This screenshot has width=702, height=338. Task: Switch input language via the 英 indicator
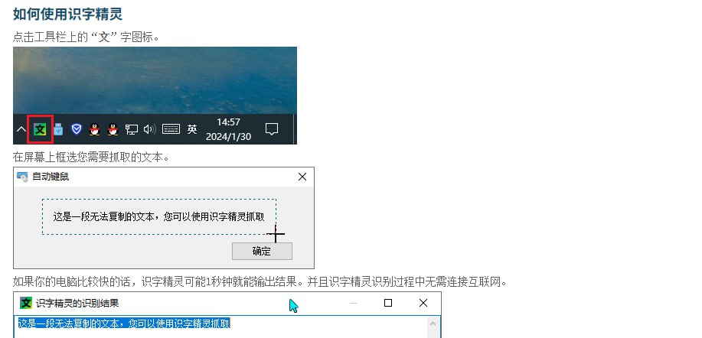click(x=192, y=129)
